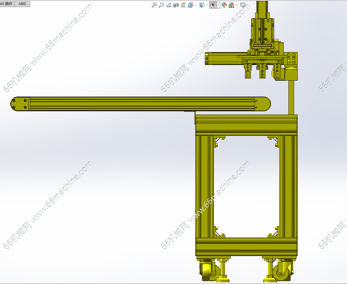Viewport: 347px width, 284px height.
Task: Click the Display Style icon
Action: (202, 5)
